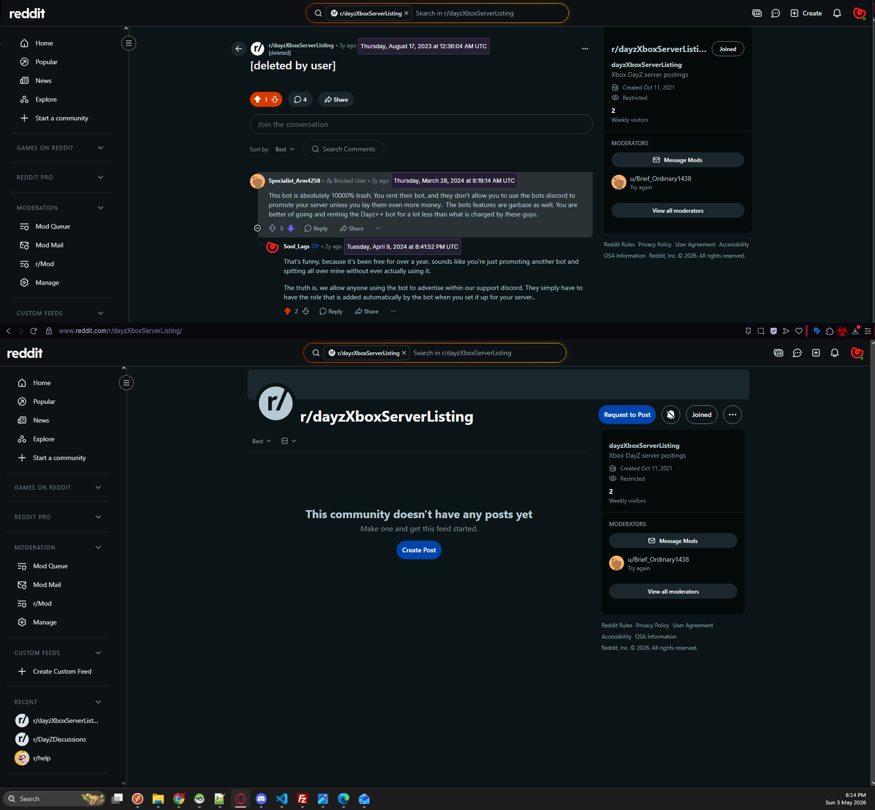Toggle the downvote on Specialist_Arm4258's comment
This screenshot has height=810, width=875.
click(291, 228)
